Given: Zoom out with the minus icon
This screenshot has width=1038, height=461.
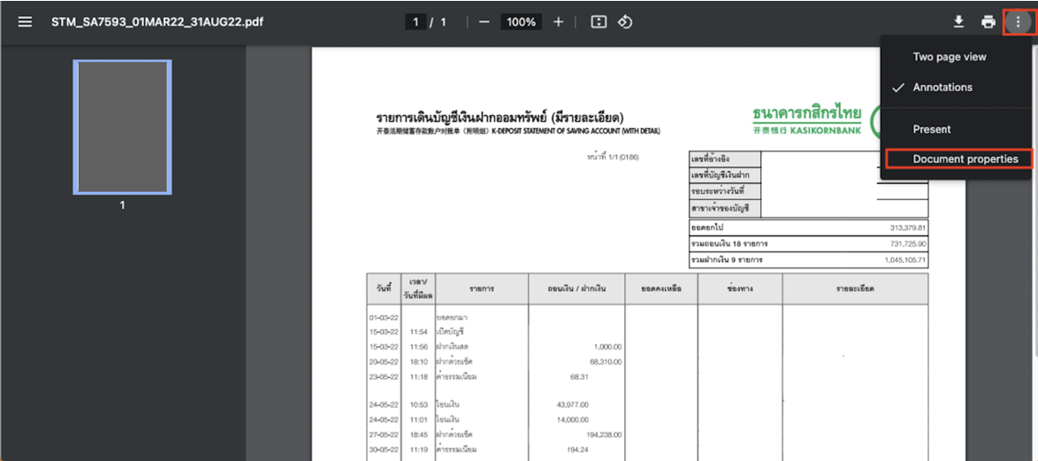Looking at the screenshot, I should coord(484,22).
